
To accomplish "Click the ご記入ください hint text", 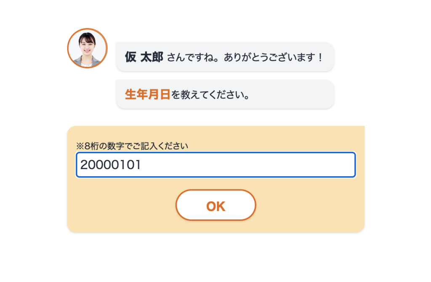I will tap(161, 146).
